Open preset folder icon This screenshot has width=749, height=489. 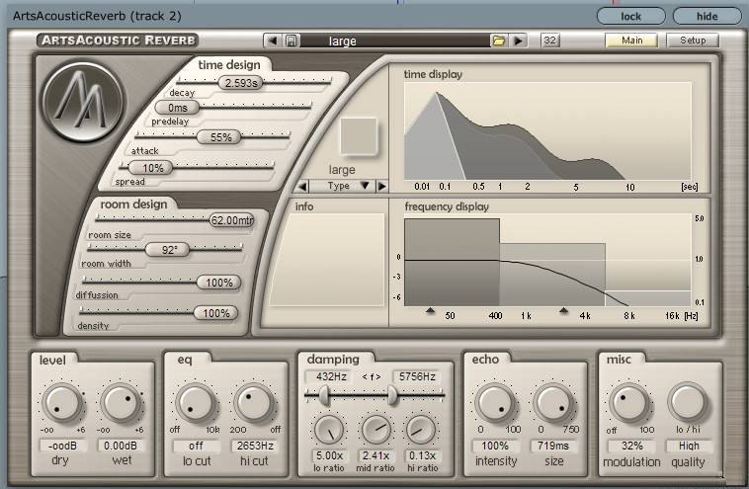[x=499, y=41]
